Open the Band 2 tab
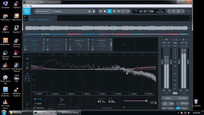The height and width of the screenshot is (115, 204). (x=55, y=94)
